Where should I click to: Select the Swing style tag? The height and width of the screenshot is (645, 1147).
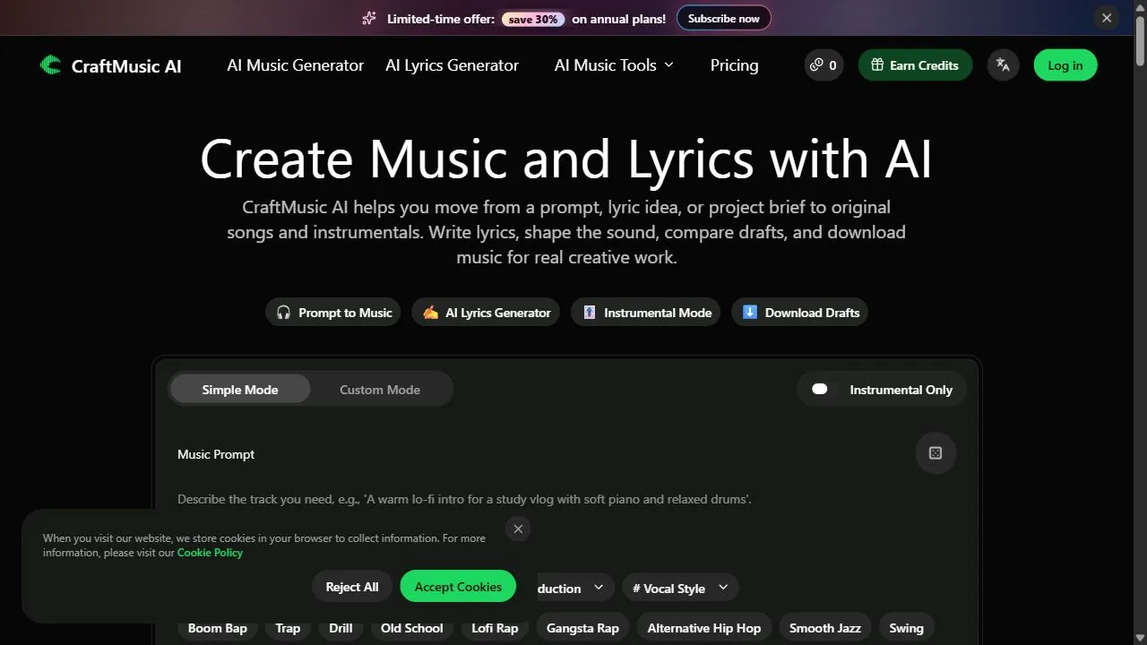906,628
